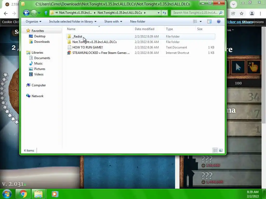Select the STEAMUNLOCKED internet shortcut icon
Image resolution: width=266 pixels, height=199 pixels.
click(x=69, y=53)
